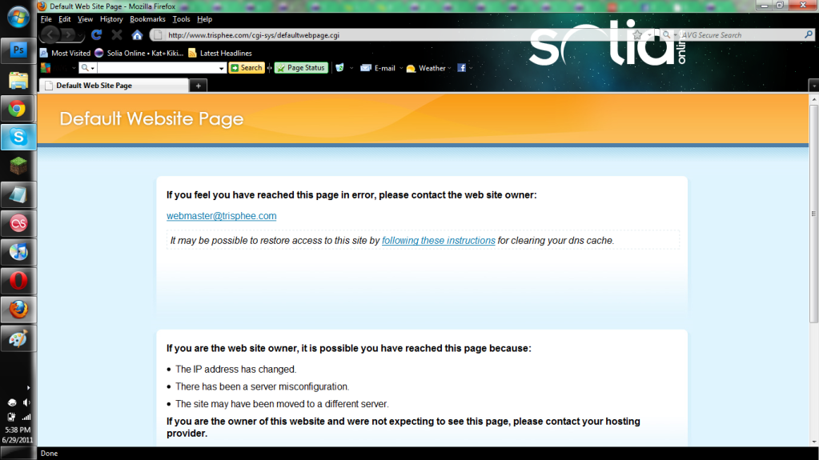819x460 pixels.
Task: Switch to Skype in the taskbar
Action: point(18,138)
